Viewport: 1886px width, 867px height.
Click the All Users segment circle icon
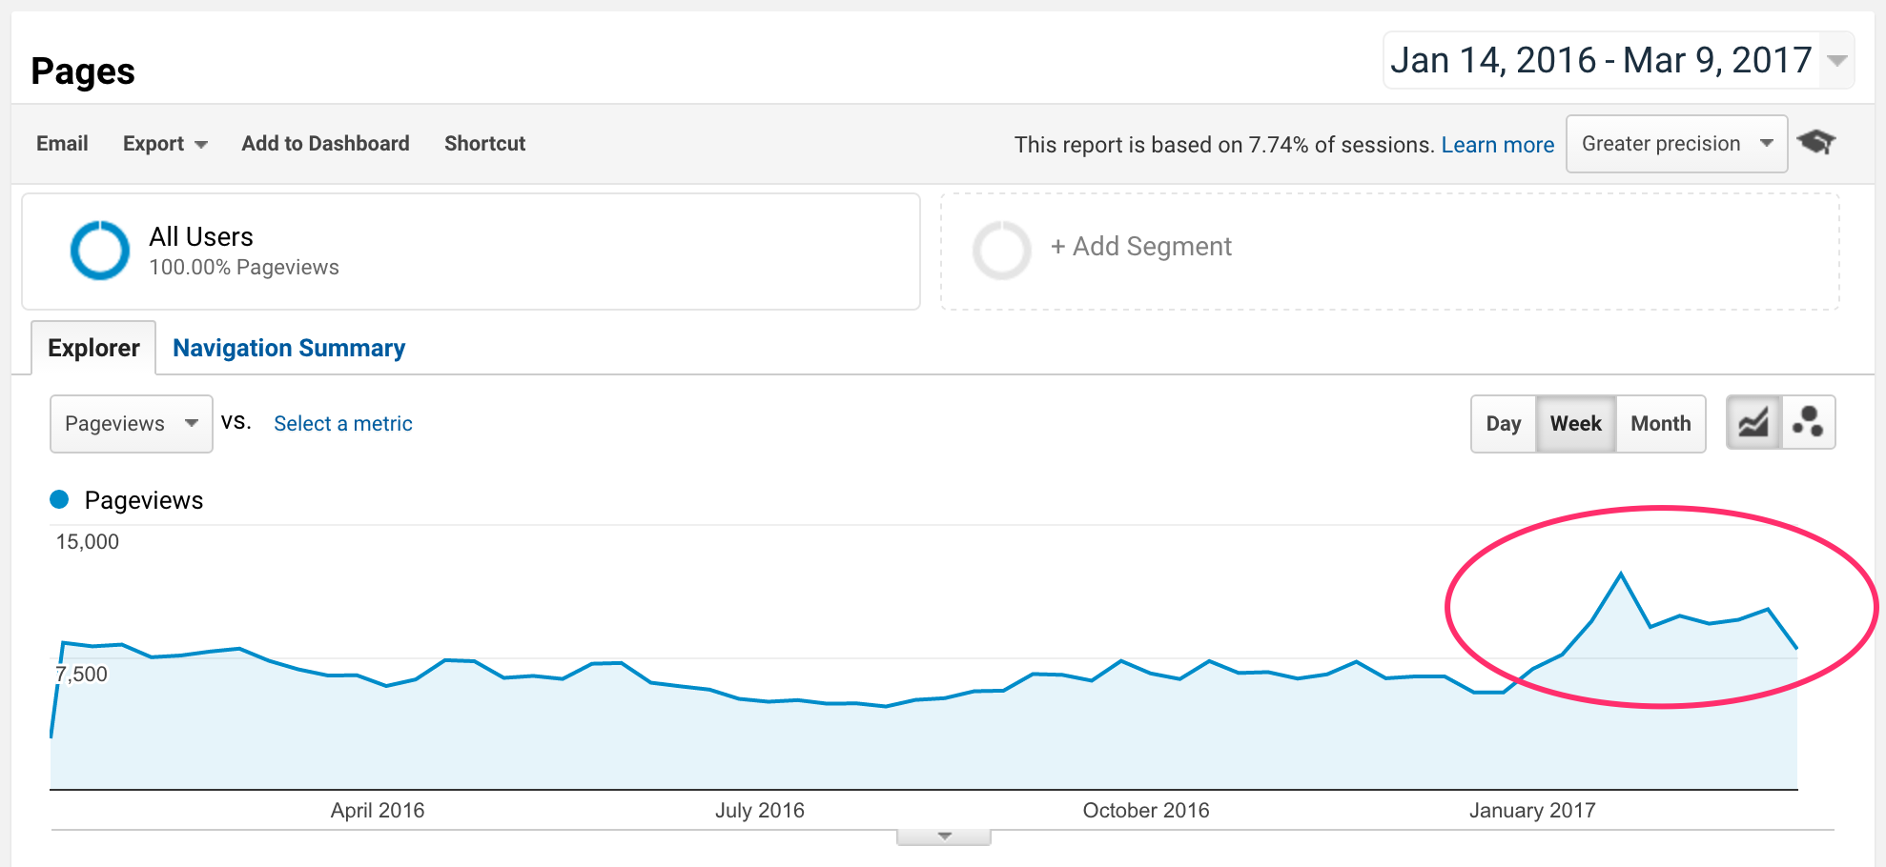pos(100,251)
